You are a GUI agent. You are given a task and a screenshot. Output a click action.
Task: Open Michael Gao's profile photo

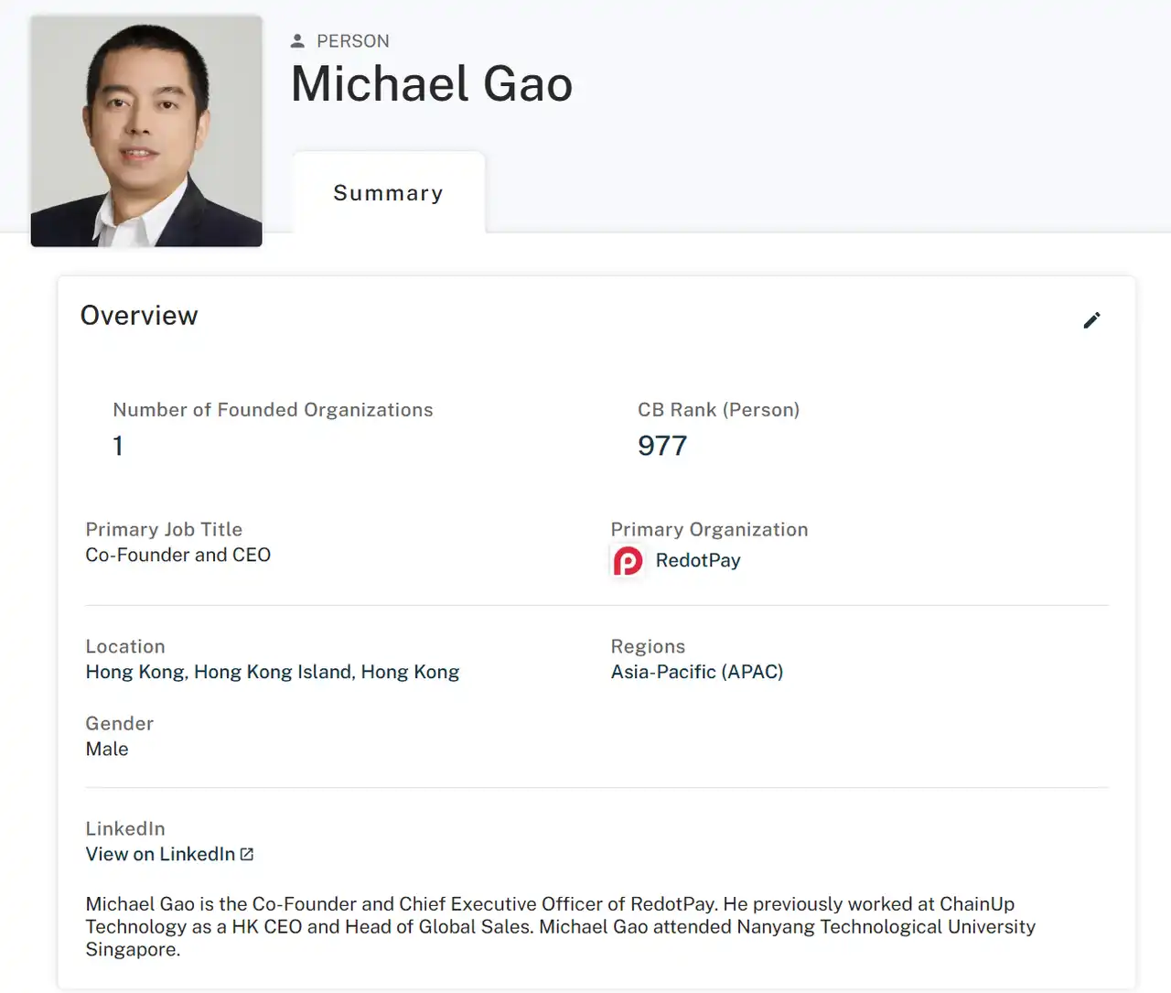coord(146,131)
